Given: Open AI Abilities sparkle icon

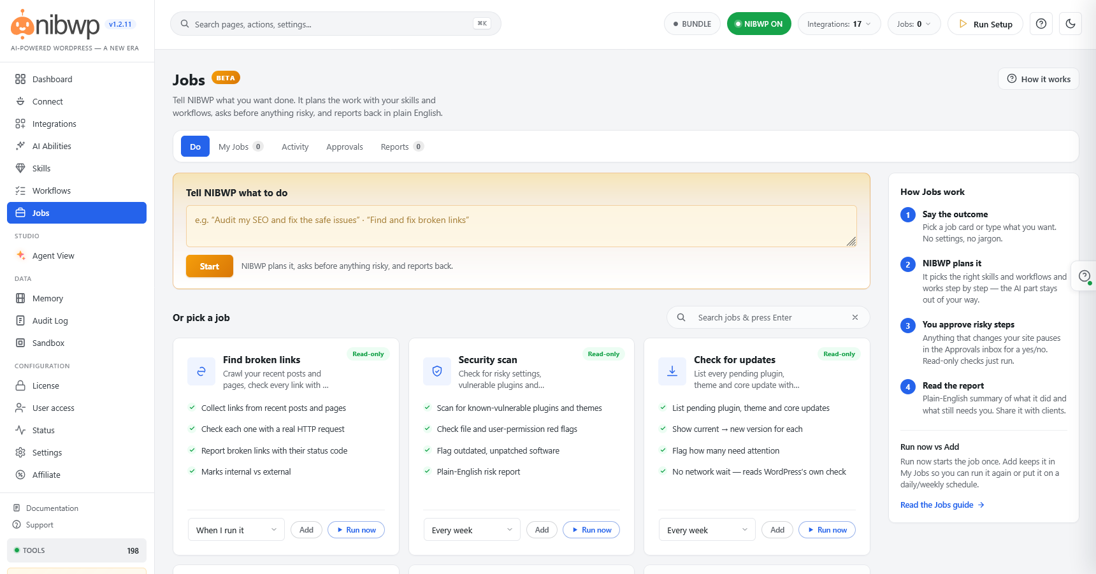Looking at the screenshot, I should pos(20,146).
